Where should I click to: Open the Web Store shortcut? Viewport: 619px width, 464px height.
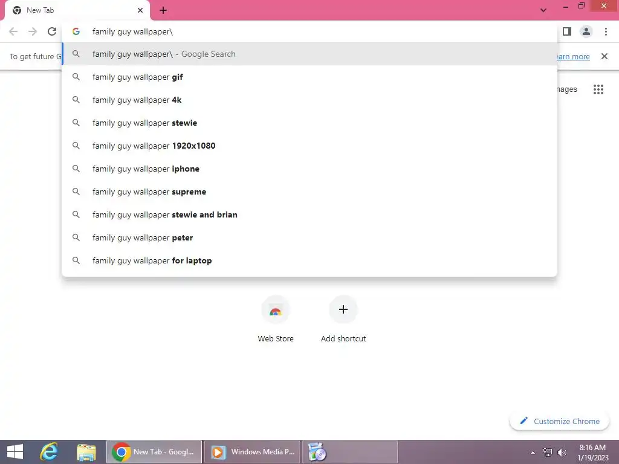[276, 319]
